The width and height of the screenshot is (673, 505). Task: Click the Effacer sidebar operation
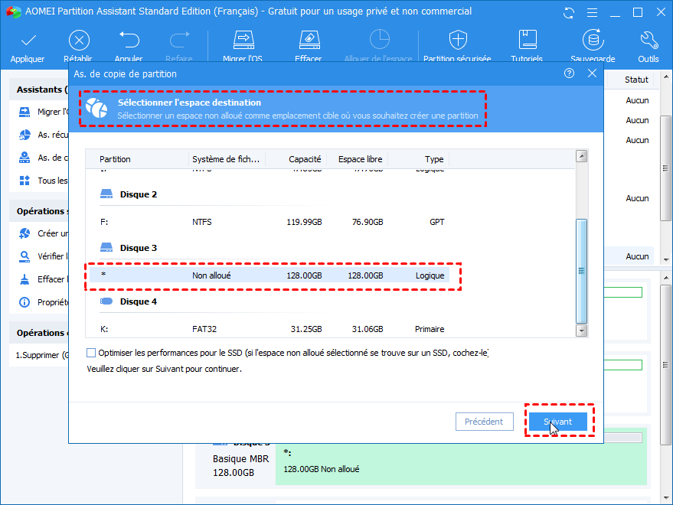[x=44, y=279]
